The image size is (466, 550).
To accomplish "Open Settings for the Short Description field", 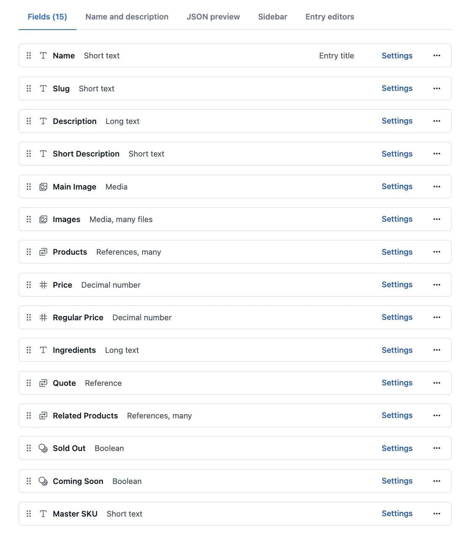I will 397,154.
